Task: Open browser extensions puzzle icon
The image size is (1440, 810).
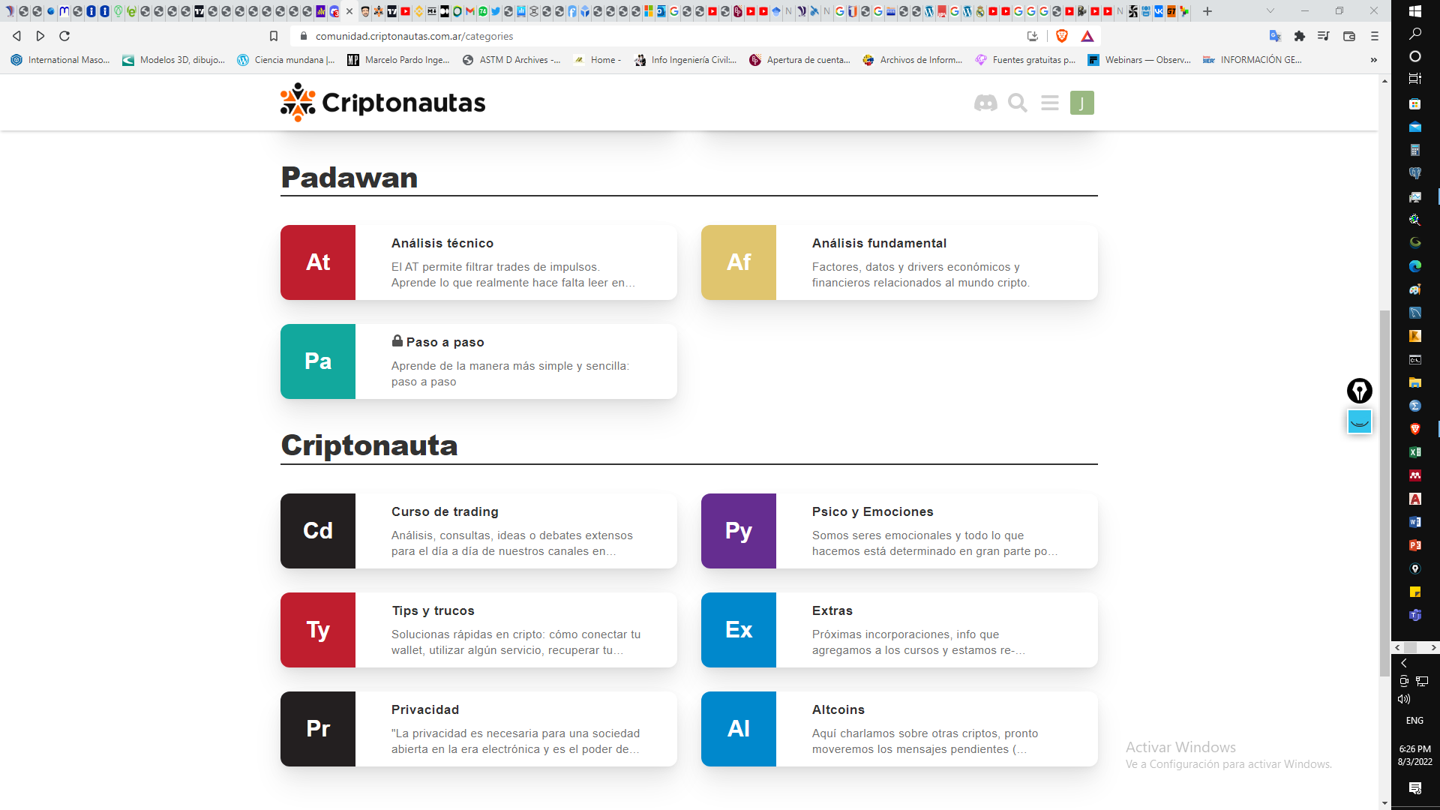Action: 1300,36
